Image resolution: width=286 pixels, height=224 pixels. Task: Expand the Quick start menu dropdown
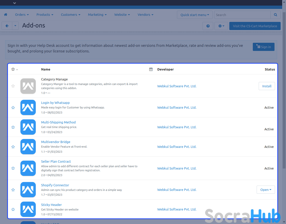point(195,15)
